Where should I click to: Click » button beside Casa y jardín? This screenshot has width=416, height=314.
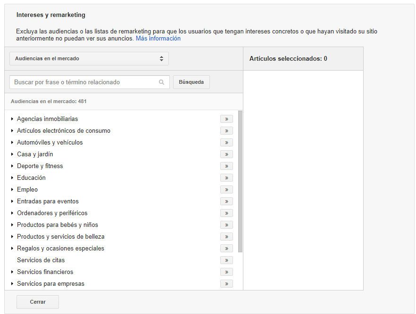226,154
